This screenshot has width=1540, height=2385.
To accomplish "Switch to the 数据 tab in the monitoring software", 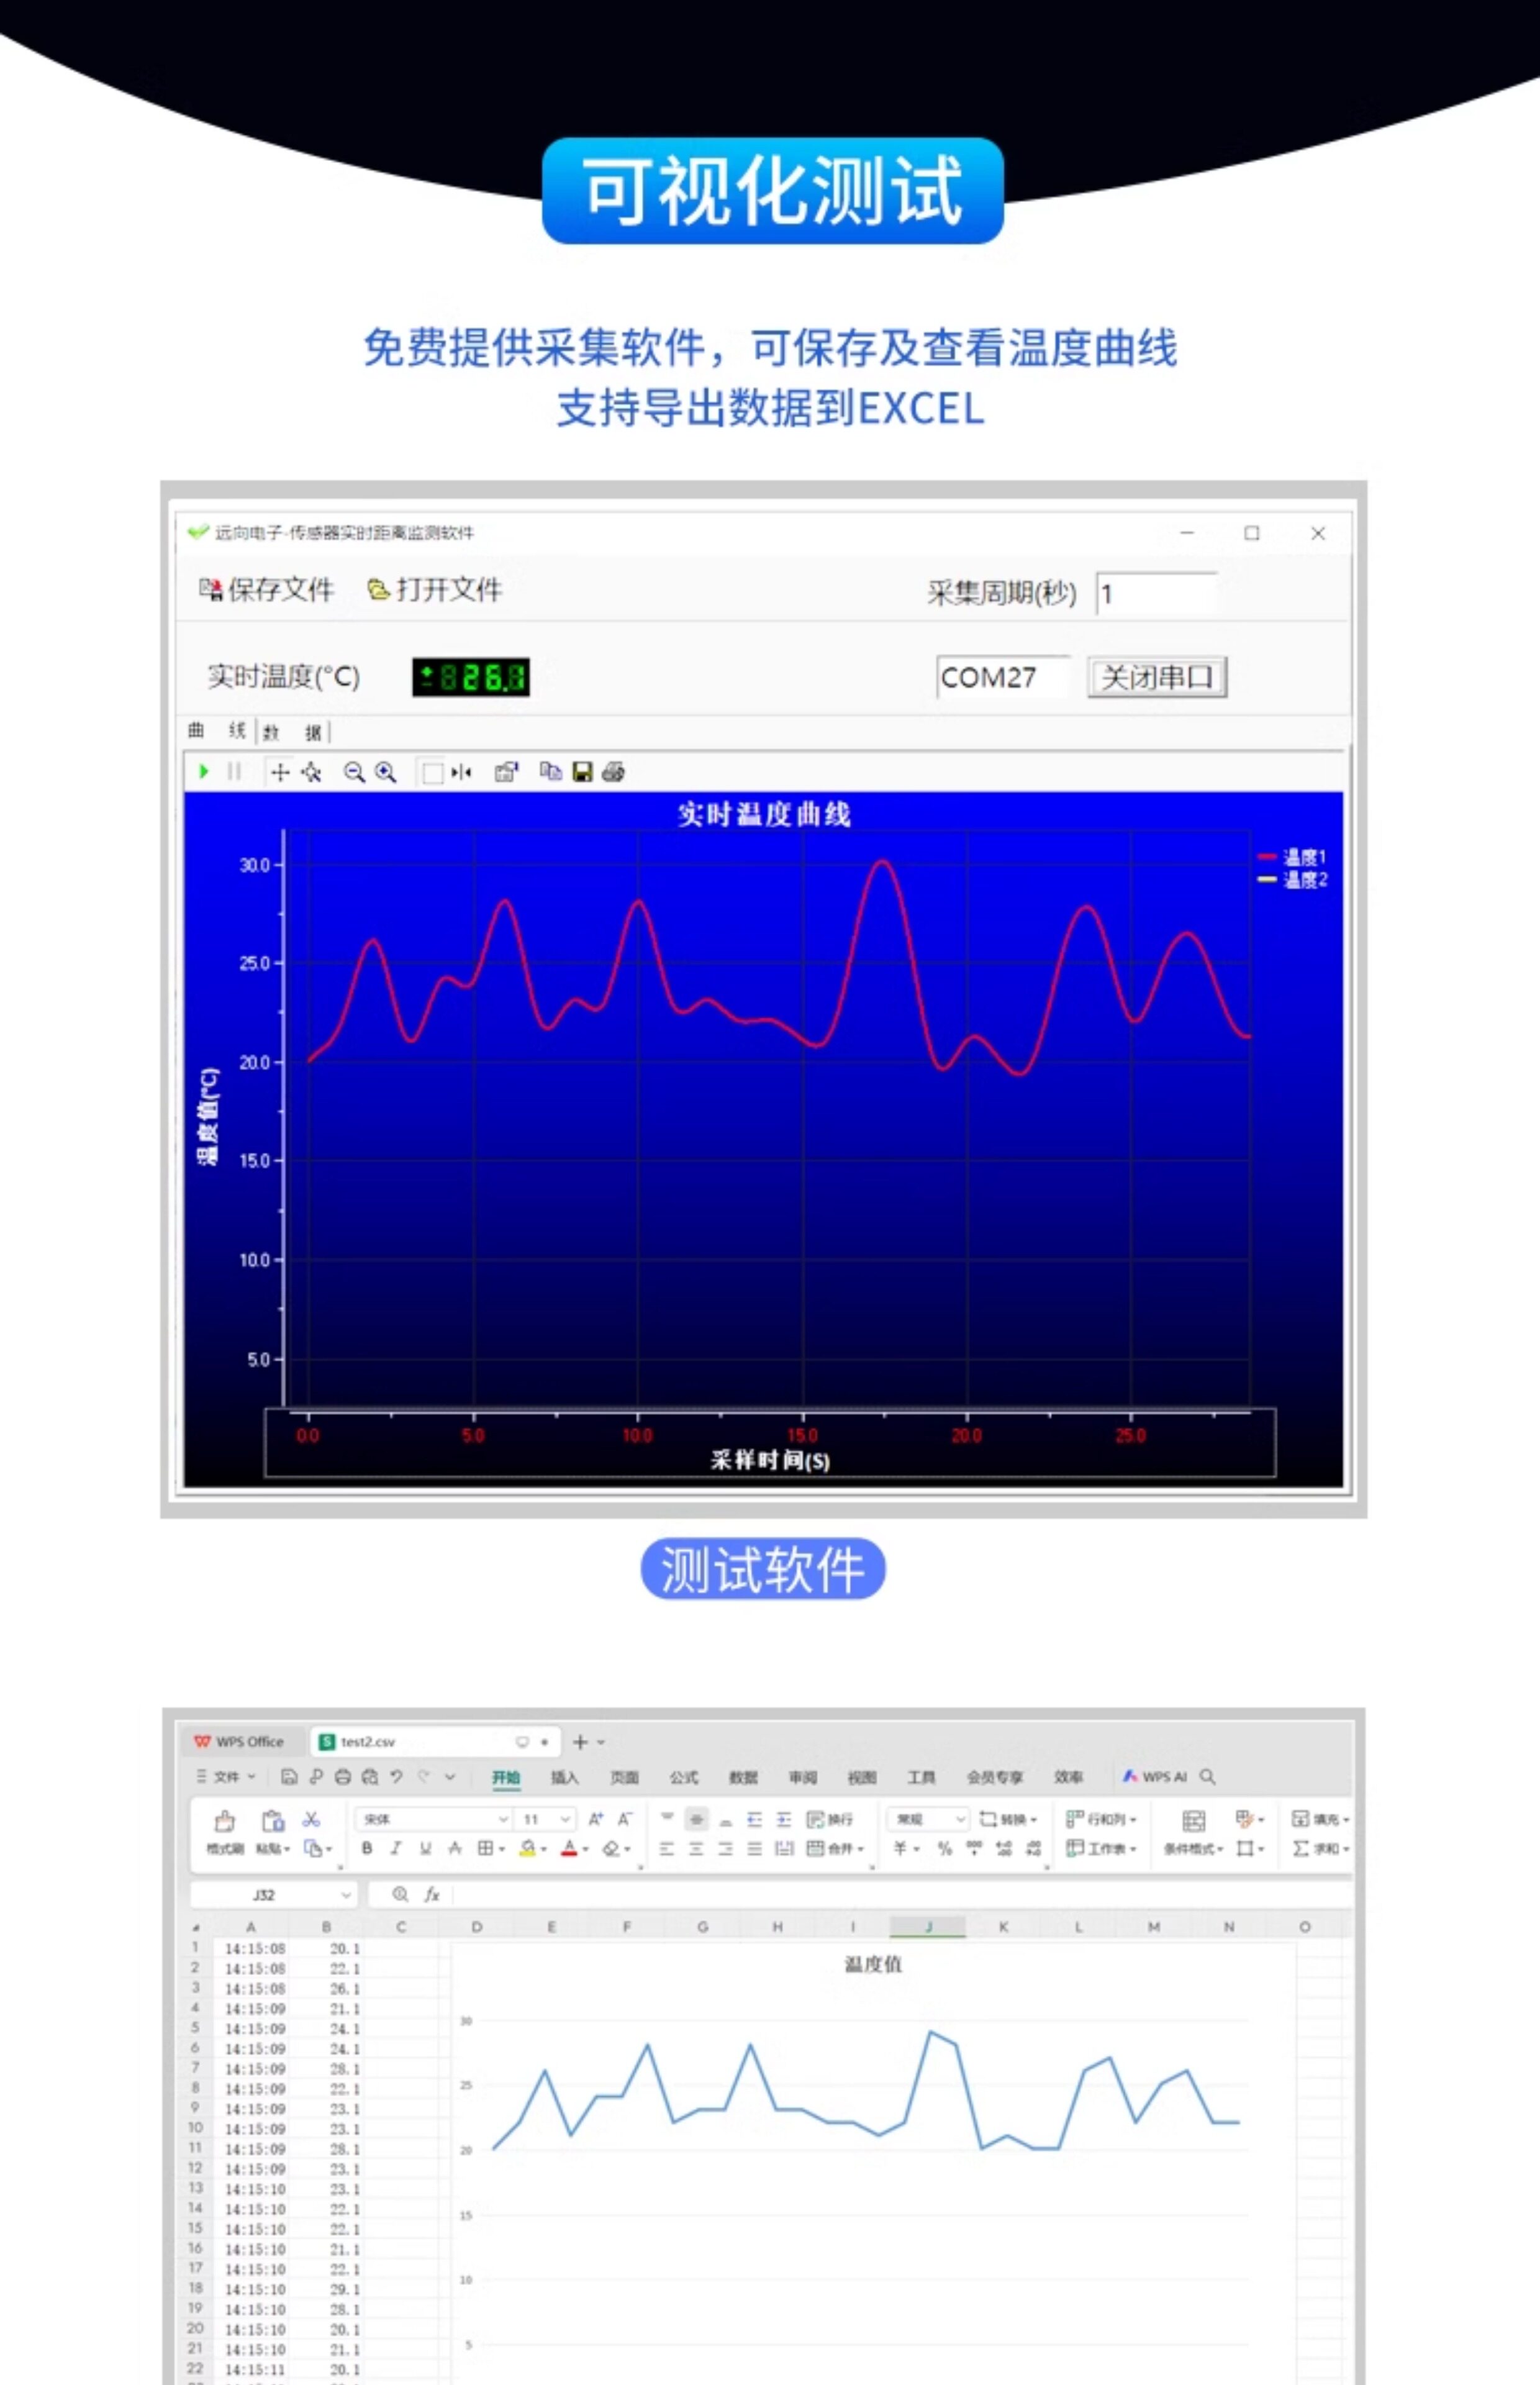I will point(292,732).
